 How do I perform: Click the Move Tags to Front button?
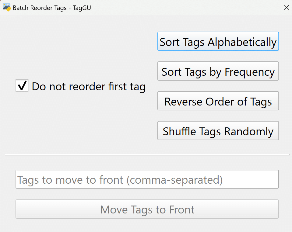coord(147,209)
